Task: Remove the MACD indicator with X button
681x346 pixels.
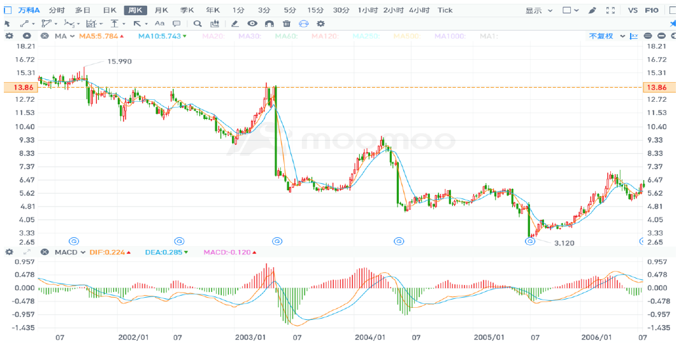Action: (x=45, y=253)
